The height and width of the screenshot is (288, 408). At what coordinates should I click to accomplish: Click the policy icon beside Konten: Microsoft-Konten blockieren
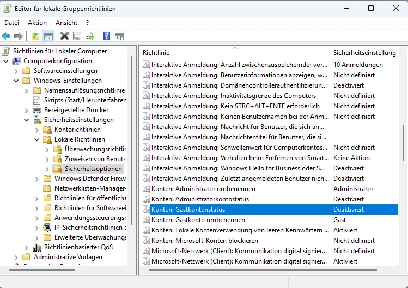click(x=146, y=241)
